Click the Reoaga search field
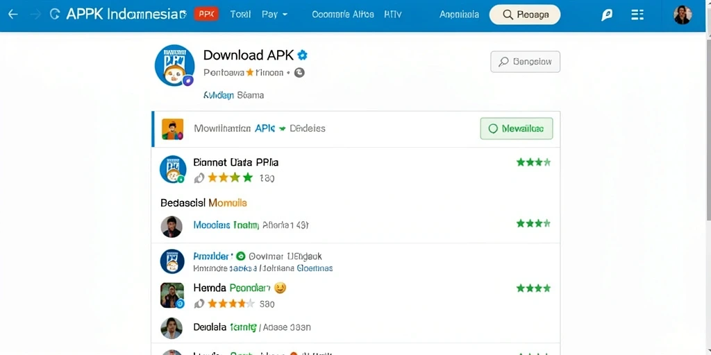The height and width of the screenshot is (355, 711). point(525,15)
